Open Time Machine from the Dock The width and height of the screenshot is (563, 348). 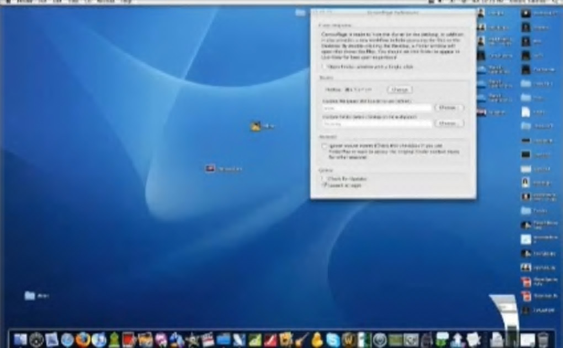380,339
